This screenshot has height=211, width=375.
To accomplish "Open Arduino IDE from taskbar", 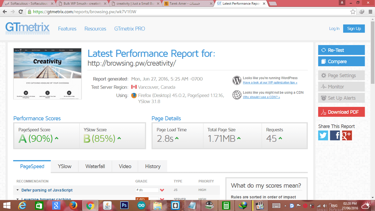I will [x=141, y=205].
